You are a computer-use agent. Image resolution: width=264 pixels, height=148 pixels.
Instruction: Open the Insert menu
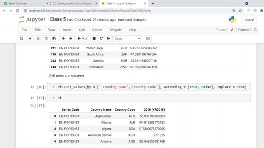point(67,30)
